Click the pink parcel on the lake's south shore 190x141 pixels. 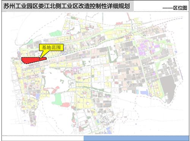tap(55, 90)
